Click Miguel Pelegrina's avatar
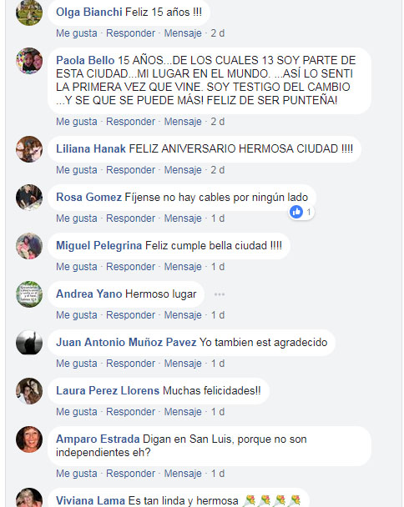404x507 pixels. [29, 246]
